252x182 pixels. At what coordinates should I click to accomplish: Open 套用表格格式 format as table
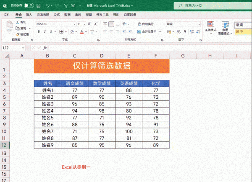[x=225, y=28]
